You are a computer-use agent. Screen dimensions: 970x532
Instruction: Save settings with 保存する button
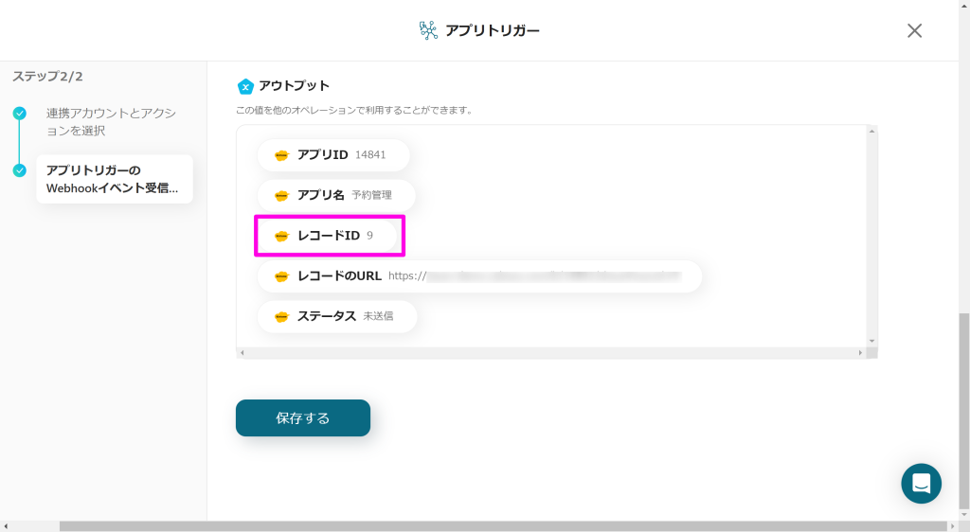[x=303, y=418]
